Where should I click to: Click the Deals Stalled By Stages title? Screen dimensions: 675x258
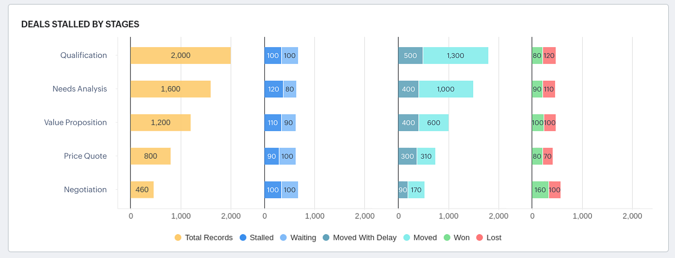click(80, 24)
